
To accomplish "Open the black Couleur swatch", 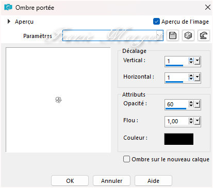I will pyautogui.click(x=179, y=139).
